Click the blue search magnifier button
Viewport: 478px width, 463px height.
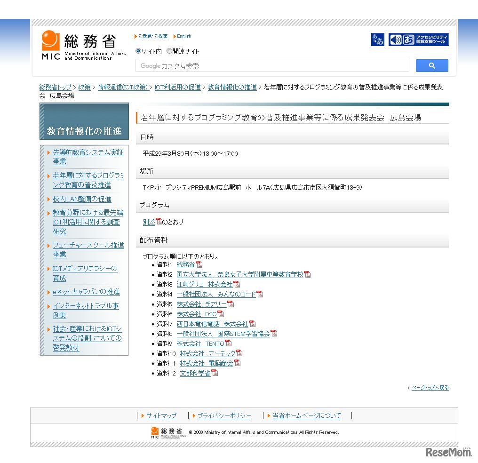tap(432, 65)
